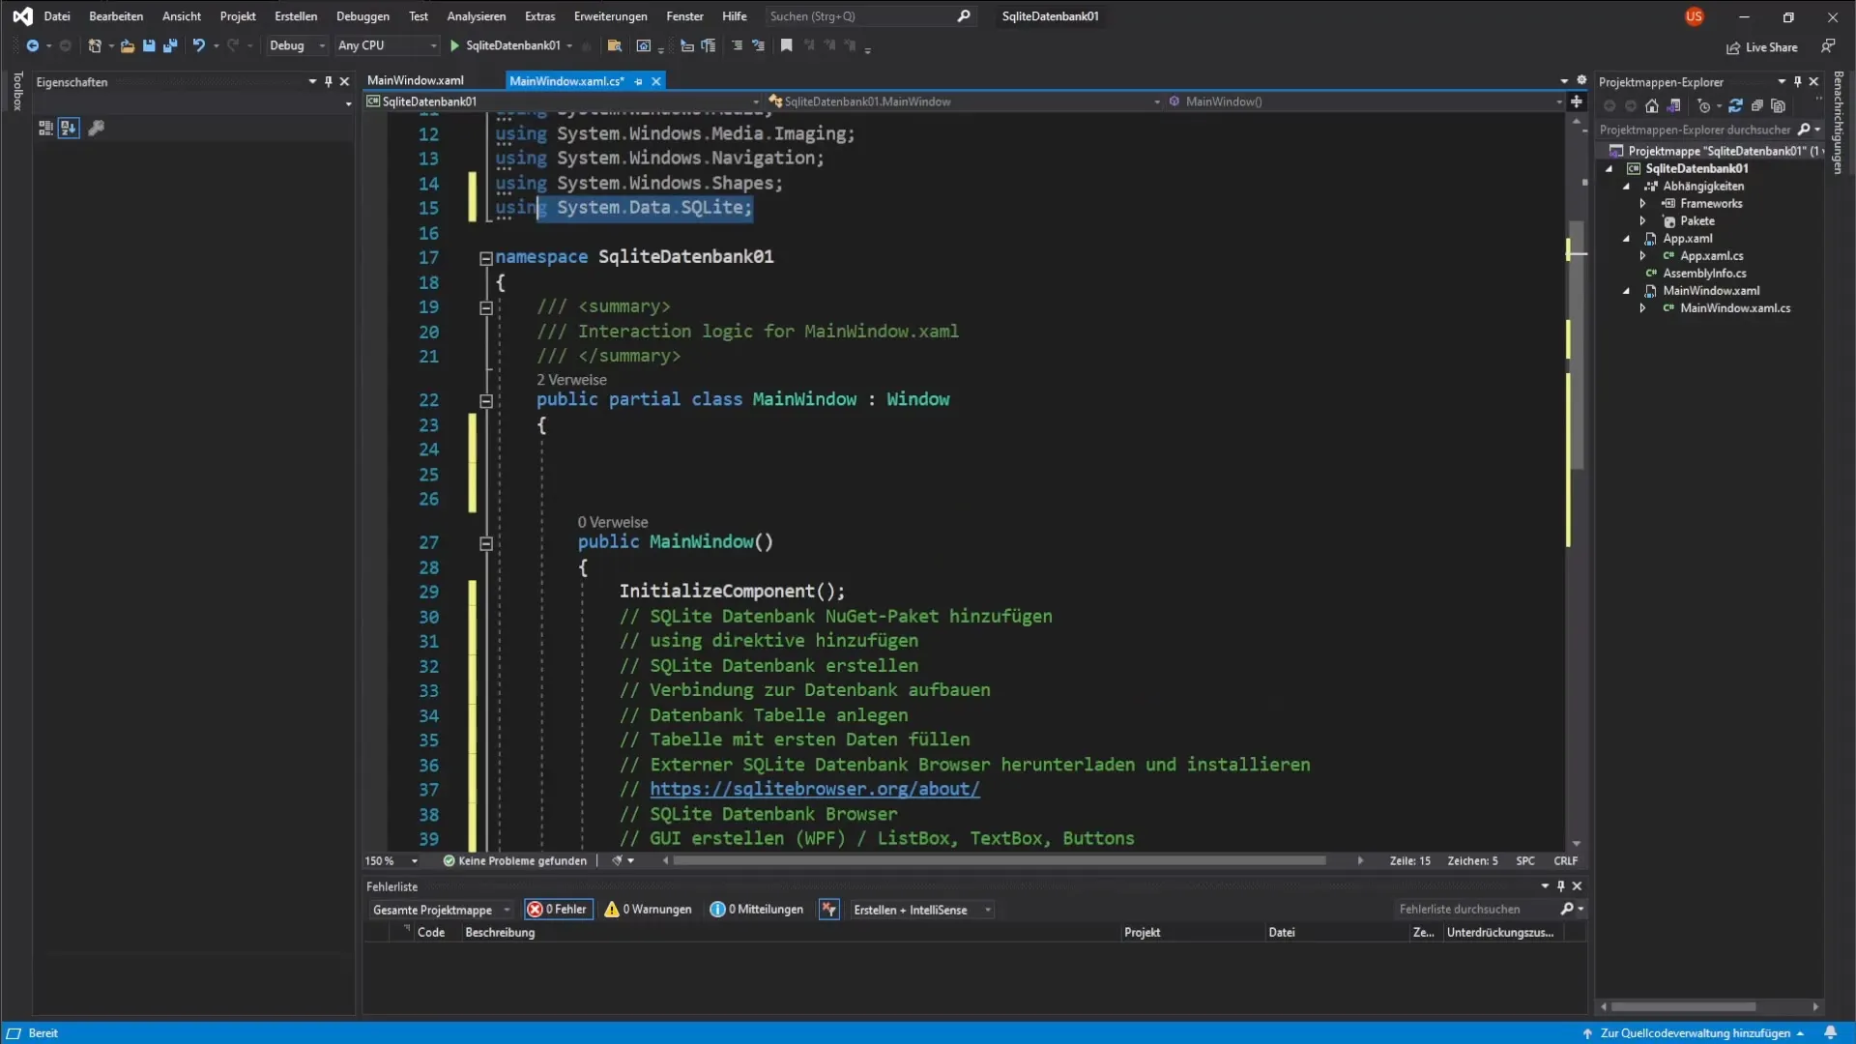Toggle a bookmark with the bookmark icon
This screenshot has height=1044, width=1856.
pyautogui.click(x=787, y=45)
